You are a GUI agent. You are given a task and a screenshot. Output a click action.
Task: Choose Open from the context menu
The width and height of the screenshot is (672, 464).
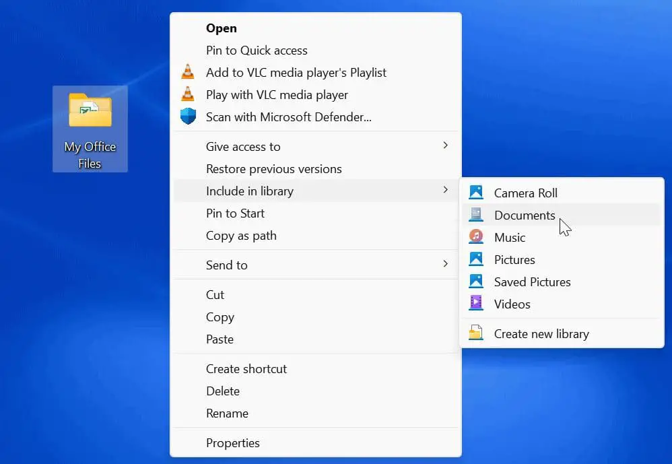click(316, 28)
